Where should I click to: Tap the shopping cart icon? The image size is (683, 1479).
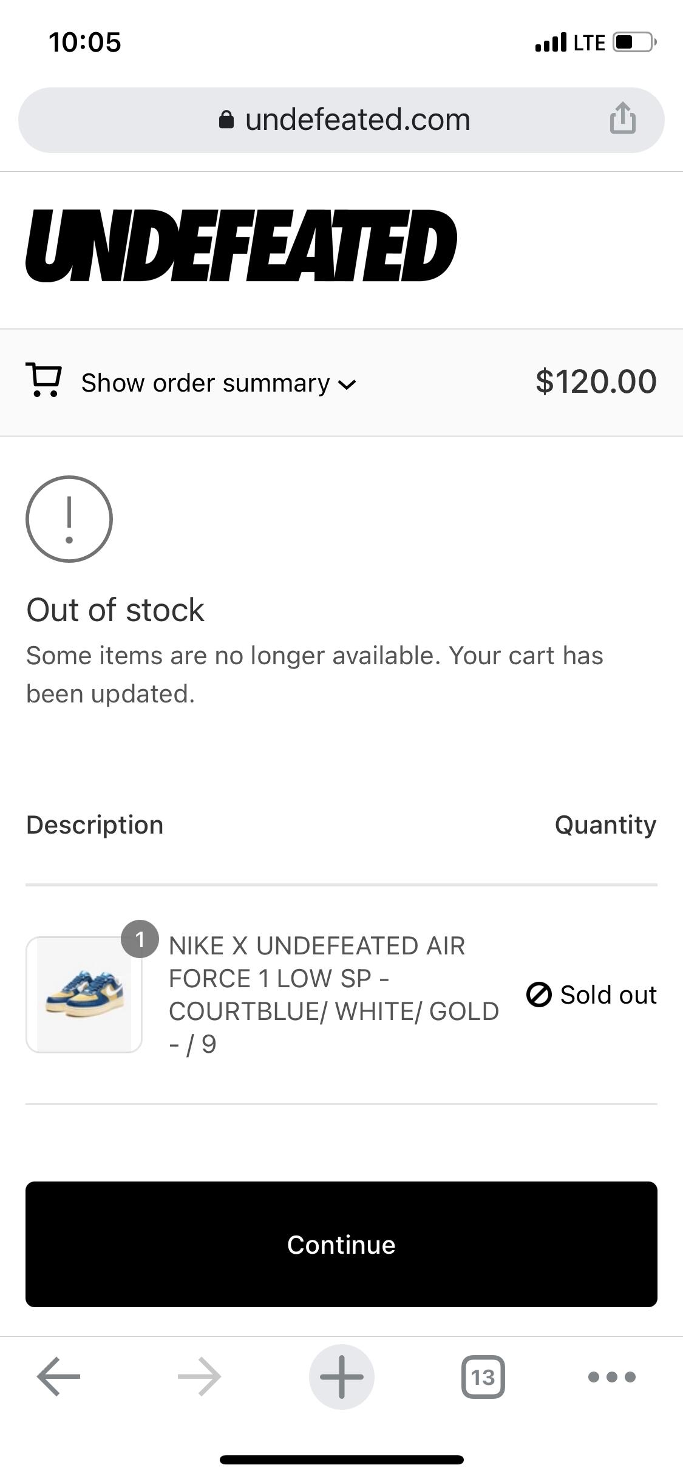click(x=43, y=381)
